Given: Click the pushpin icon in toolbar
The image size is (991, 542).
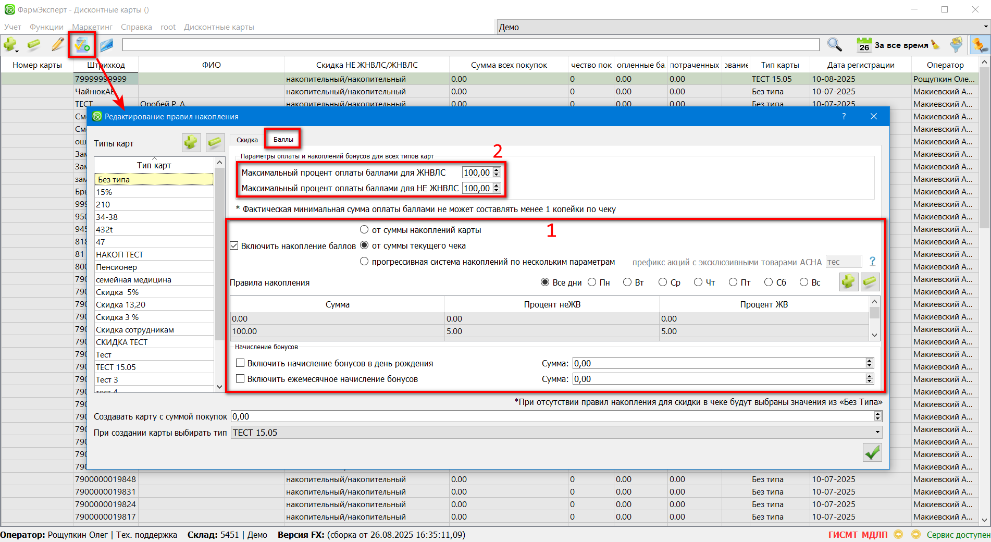Looking at the screenshot, I should (x=979, y=45).
